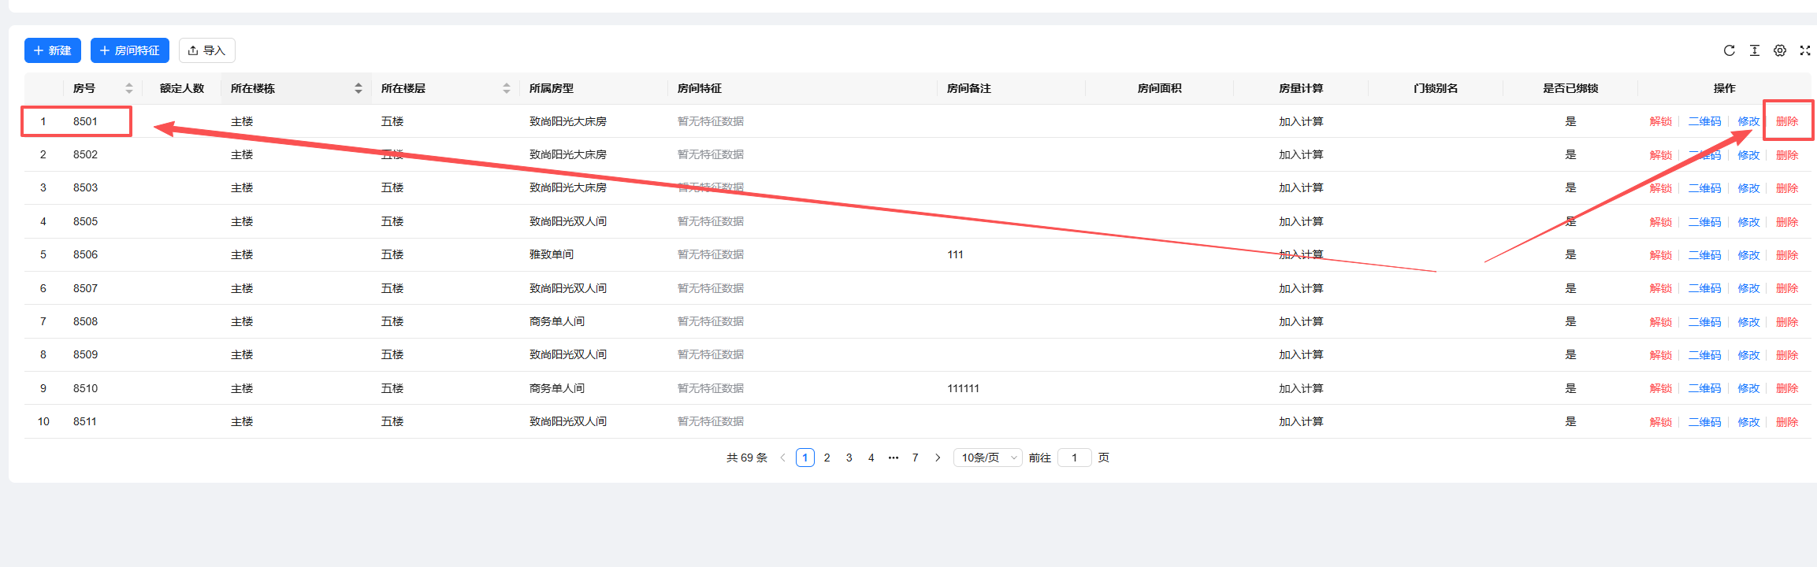The width and height of the screenshot is (1817, 567).
Task: Open the 10条/页 page size dropdown
Action: 988,458
